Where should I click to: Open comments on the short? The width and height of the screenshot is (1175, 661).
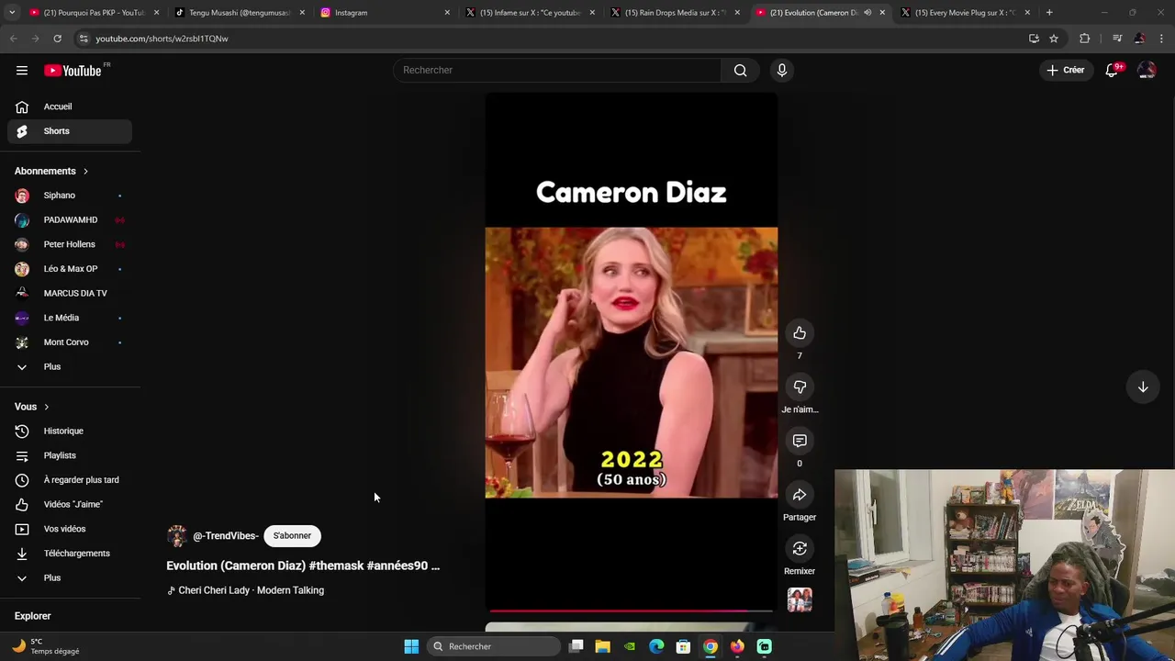click(800, 442)
